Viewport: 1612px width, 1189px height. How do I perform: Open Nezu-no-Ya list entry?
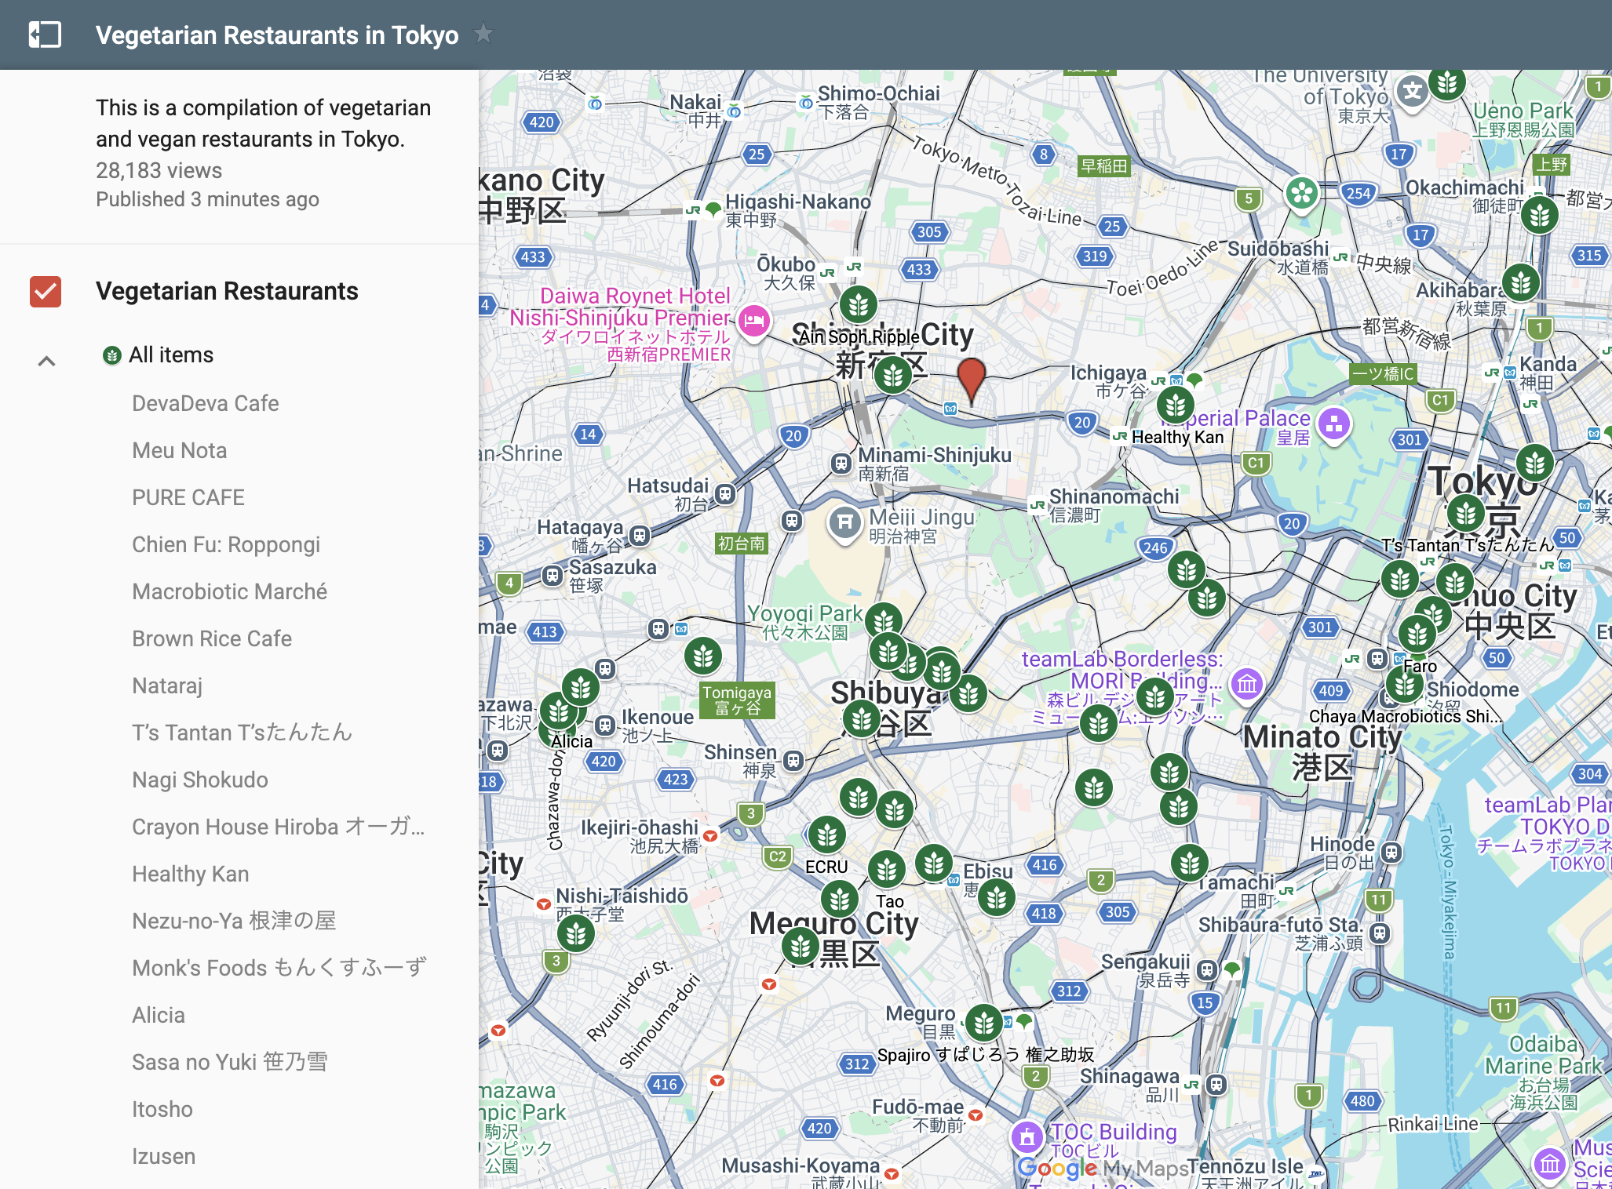pyautogui.click(x=234, y=921)
